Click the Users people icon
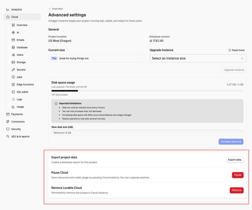This screenshot has width=252, height=210. (x=13, y=55)
